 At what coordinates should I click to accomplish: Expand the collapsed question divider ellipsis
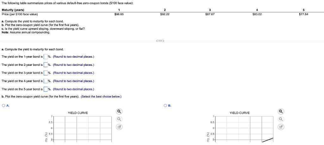click(x=160, y=41)
